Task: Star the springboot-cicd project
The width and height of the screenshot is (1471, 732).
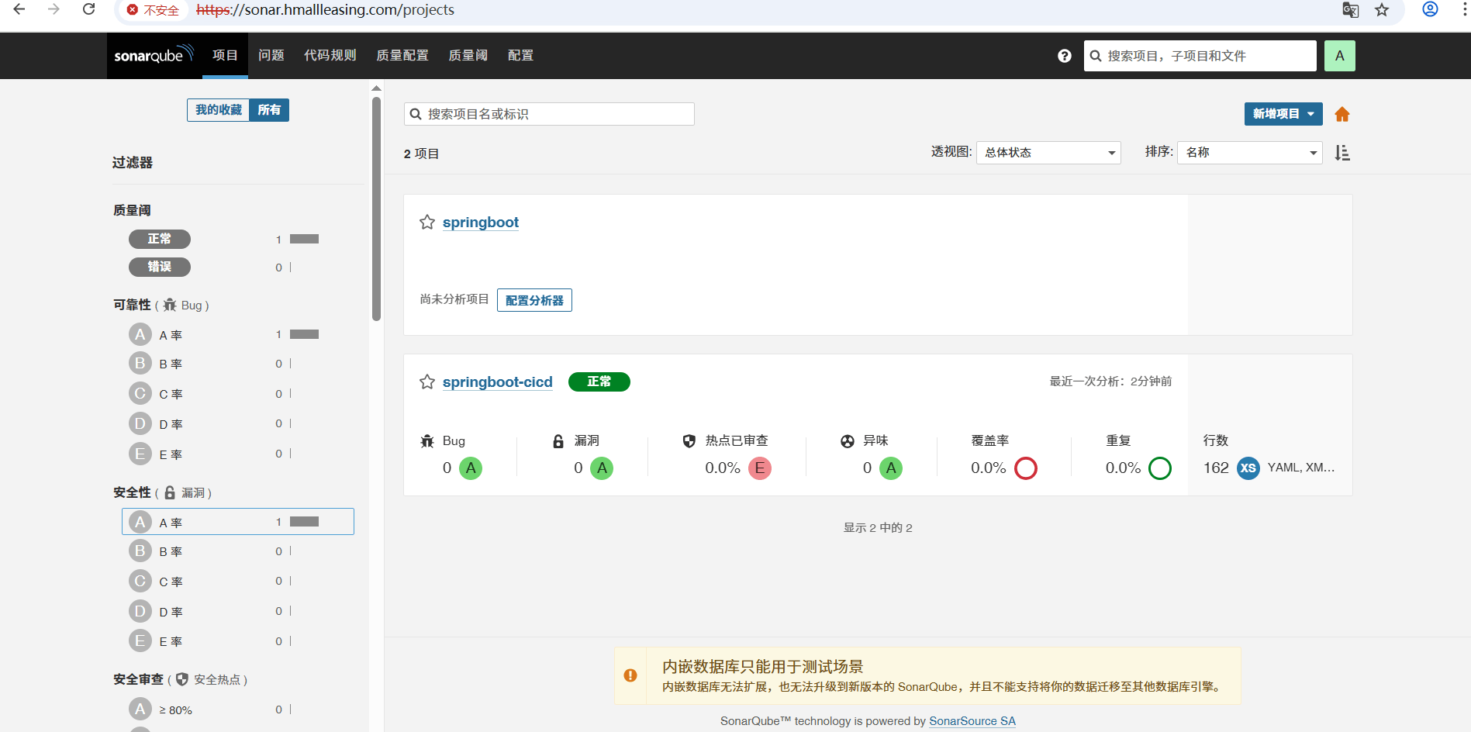Action: tap(427, 382)
